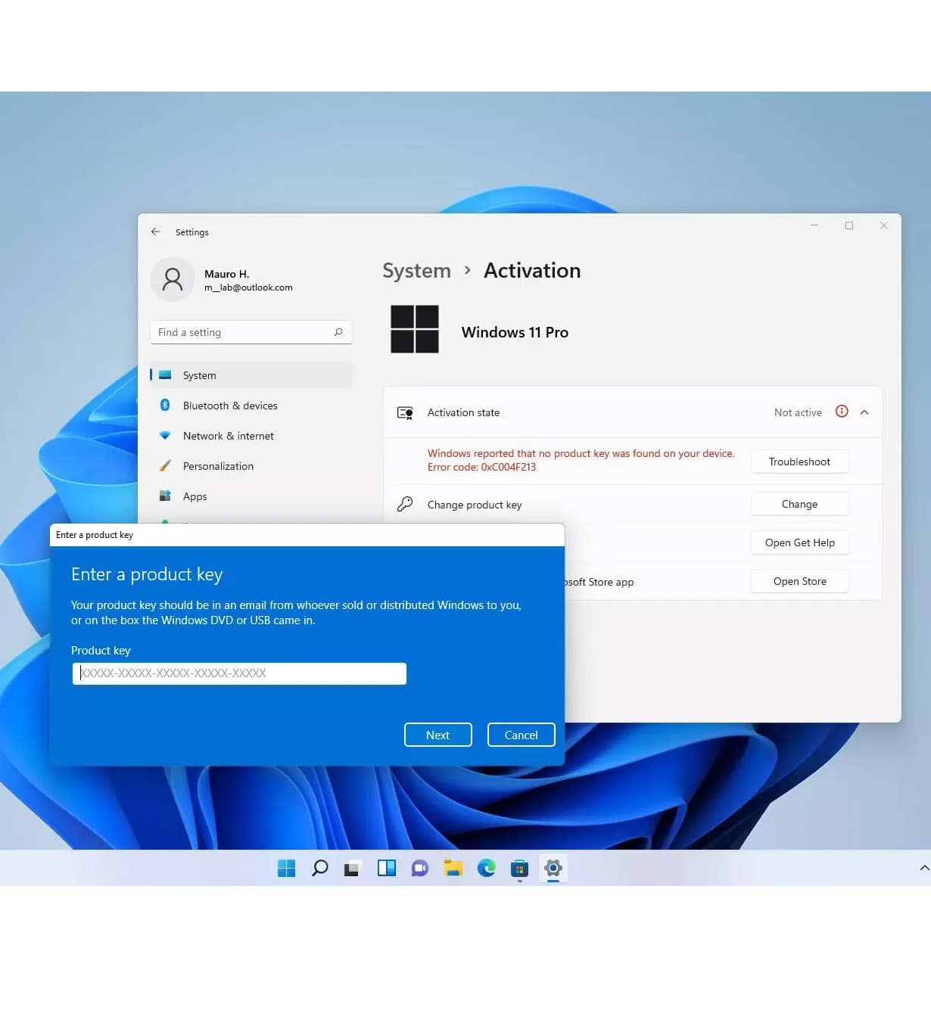Click the red error info icon near Not active
Screen dimensions: 931x1029
tap(842, 412)
